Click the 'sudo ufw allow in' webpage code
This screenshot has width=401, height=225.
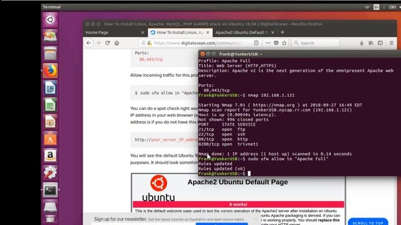click(167, 93)
